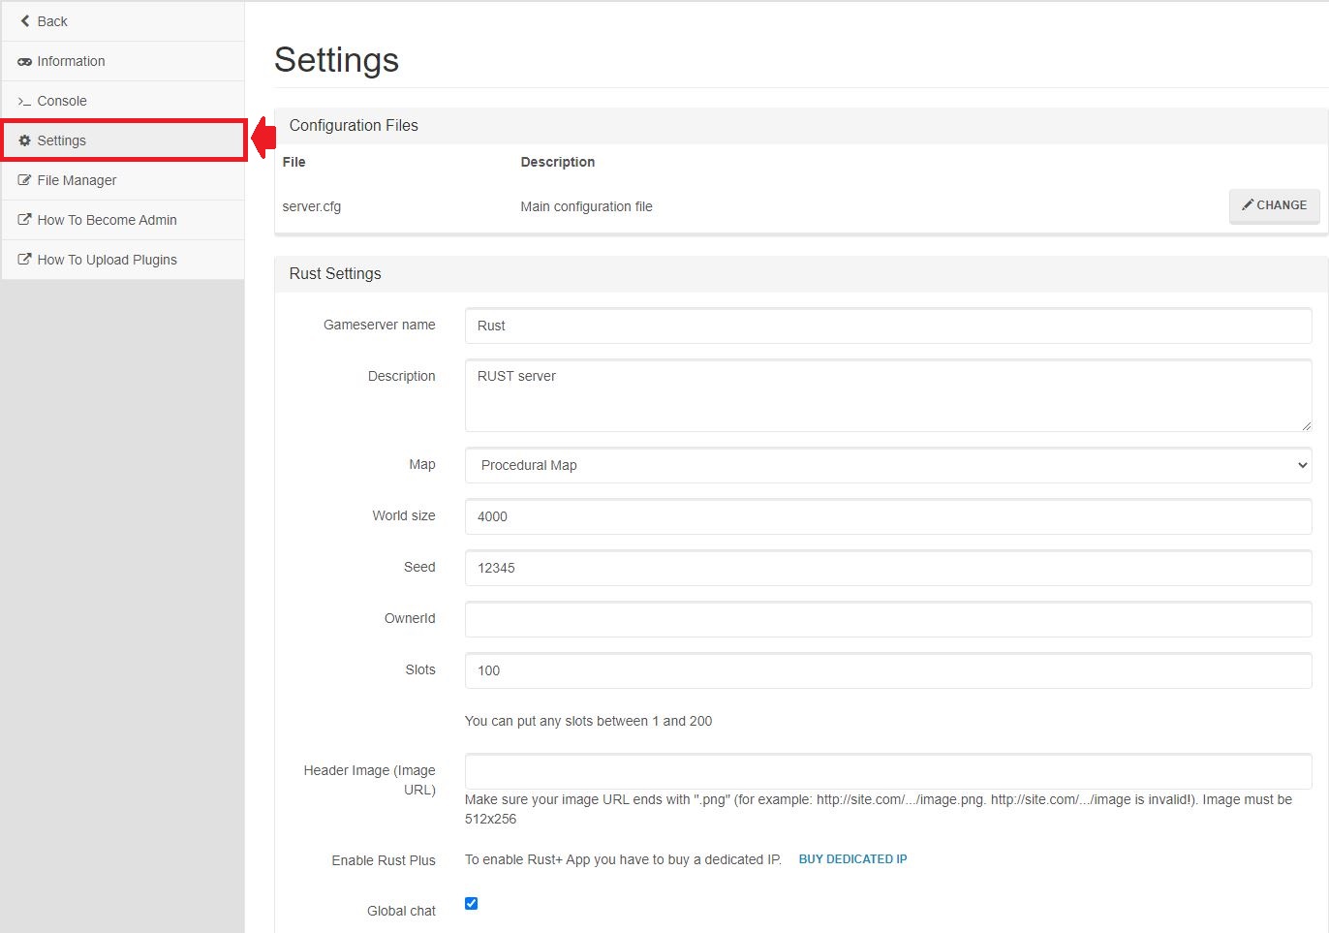
Task: Open the Console menu item
Action: pos(123,101)
